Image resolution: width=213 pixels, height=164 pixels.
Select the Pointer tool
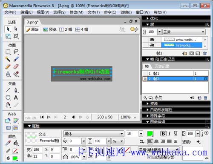[8, 29]
